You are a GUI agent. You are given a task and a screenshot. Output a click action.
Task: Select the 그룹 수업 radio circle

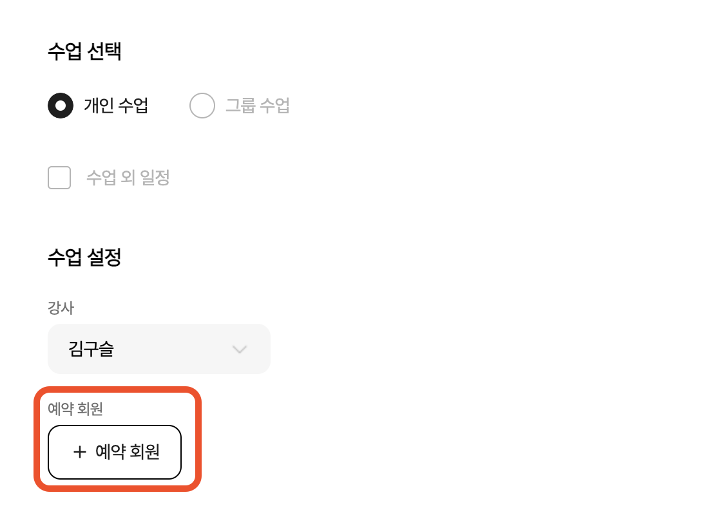click(202, 106)
